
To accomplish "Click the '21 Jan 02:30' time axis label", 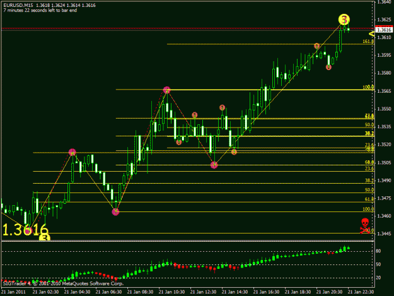I will coord(46,292).
